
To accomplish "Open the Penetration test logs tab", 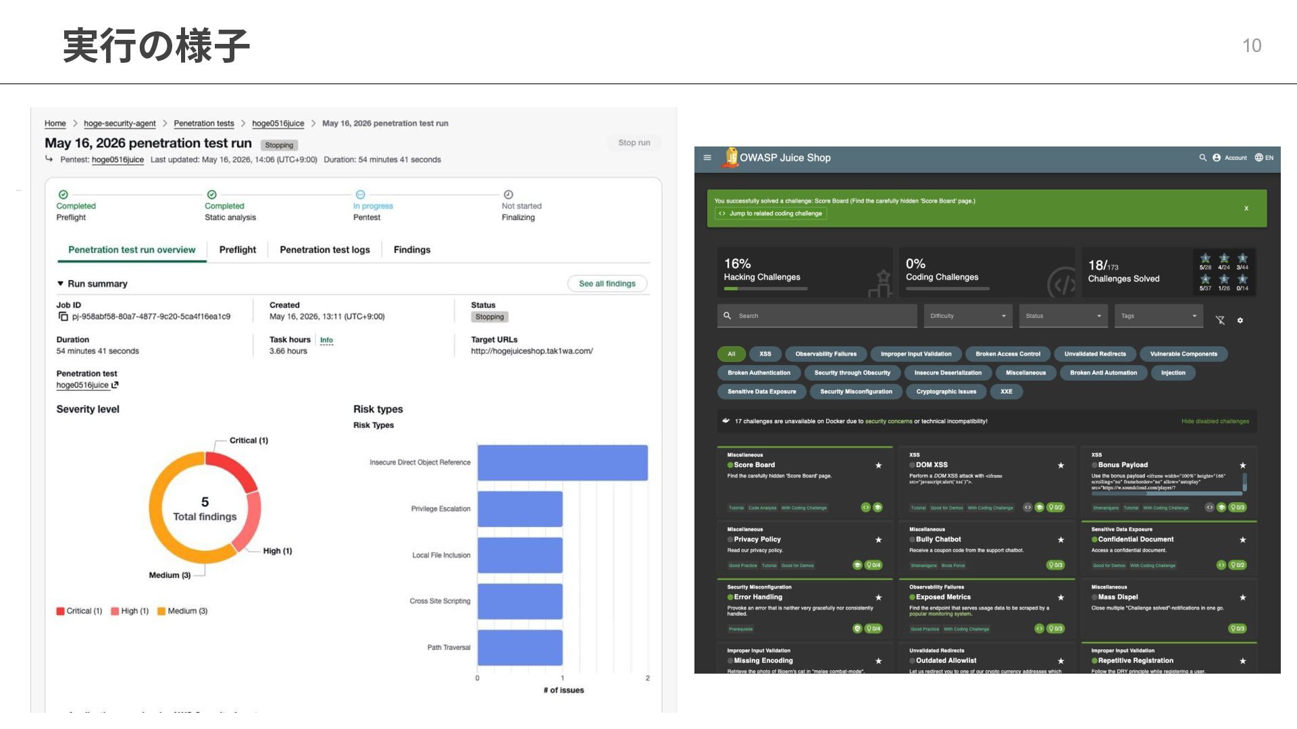I will pyautogui.click(x=325, y=250).
